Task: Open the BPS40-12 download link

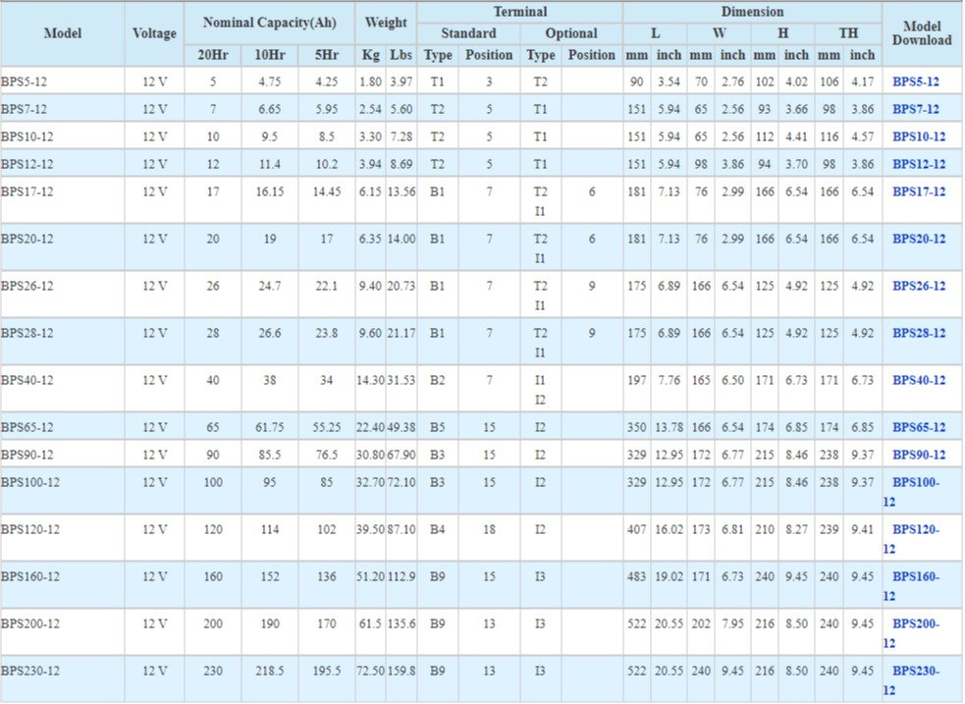Action: click(918, 380)
